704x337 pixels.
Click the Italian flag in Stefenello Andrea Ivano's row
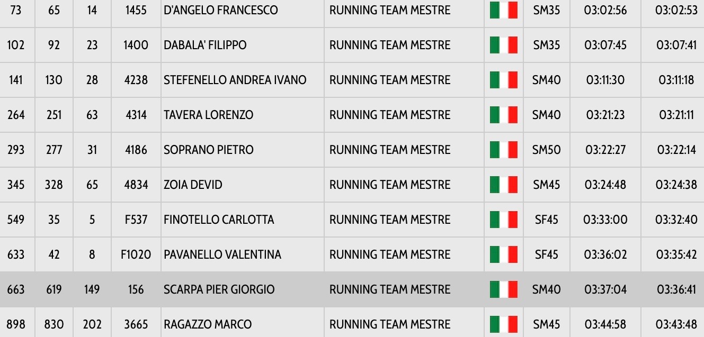(503, 80)
